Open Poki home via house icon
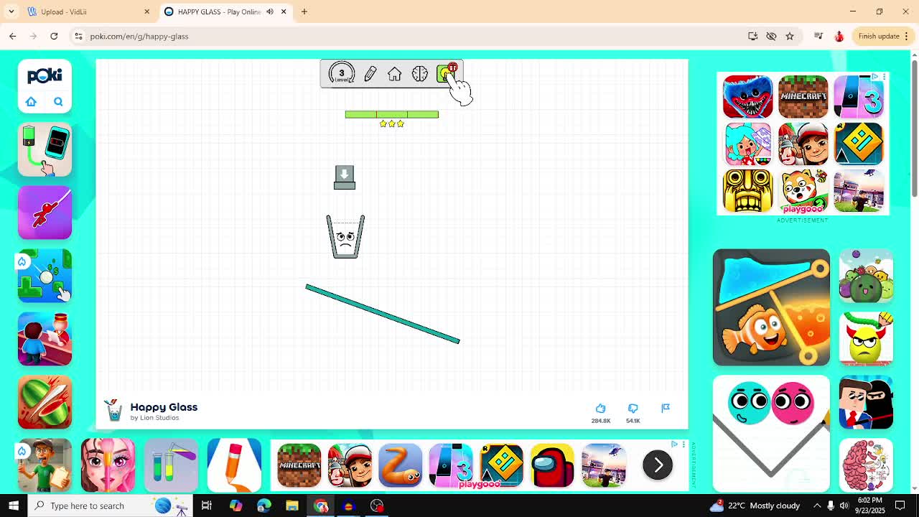Viewport: 919px width, 517px height. (x=31, y=102)
